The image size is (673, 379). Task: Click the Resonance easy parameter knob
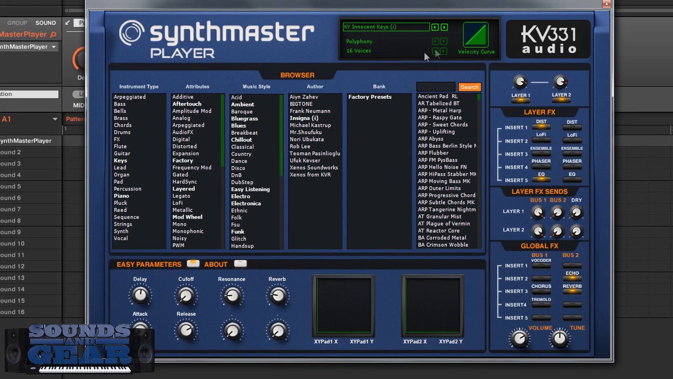232,295
